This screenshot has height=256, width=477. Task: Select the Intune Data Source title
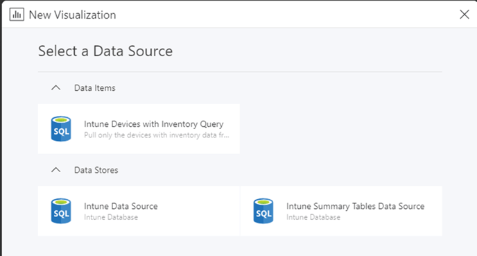[x=121, y=206]
